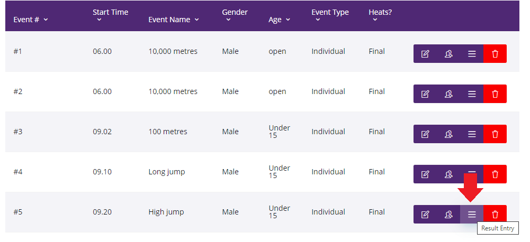Edit event #4 Long jump with pencil icon
Screen dimensions: 530x242
tap(425, 174)
